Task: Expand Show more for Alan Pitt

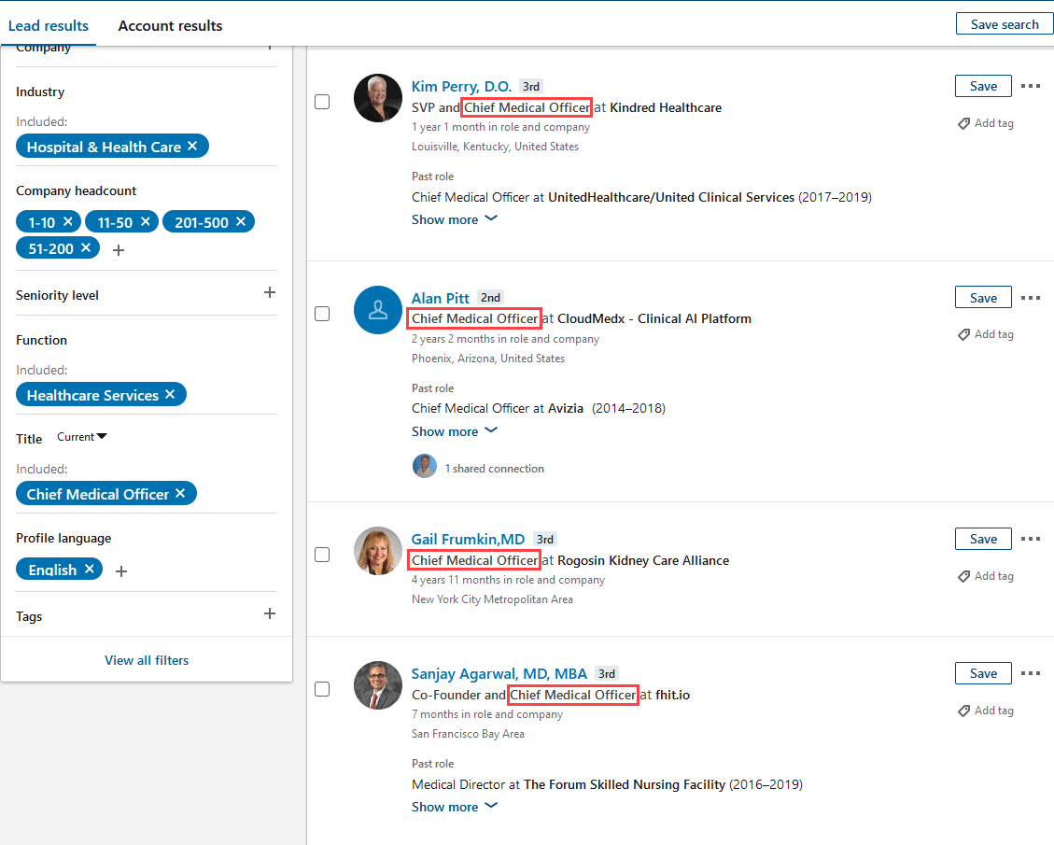Action: coord(455,430)
